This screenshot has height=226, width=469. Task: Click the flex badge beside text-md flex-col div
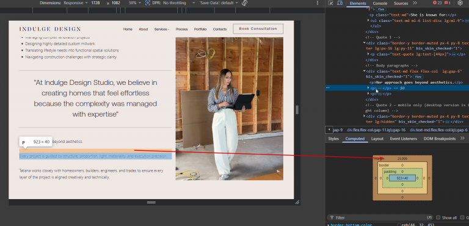coord(418,77)
